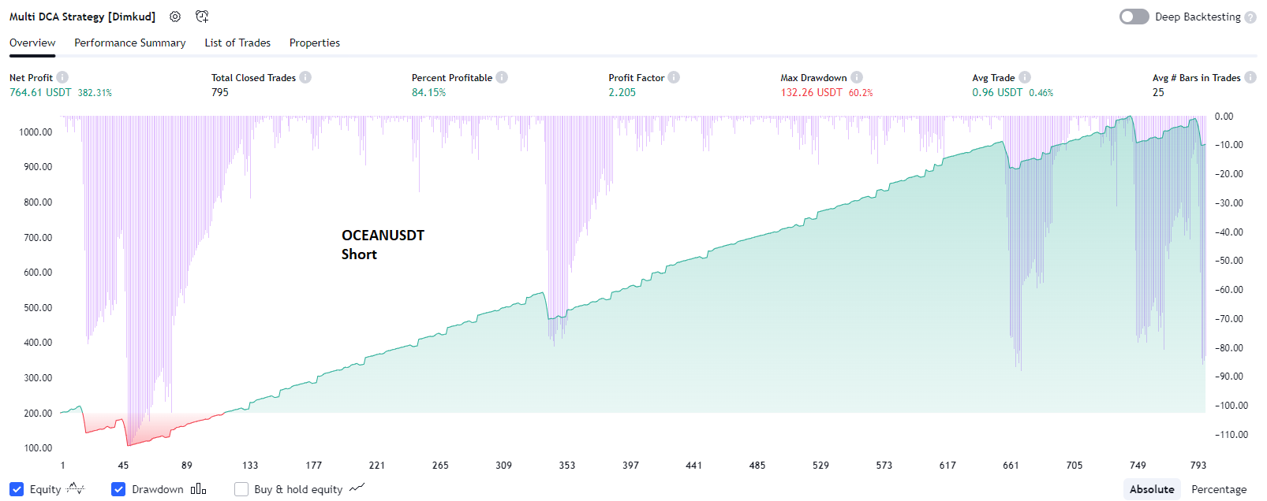Click Avg Trade info icon

tap(1025, 77)
